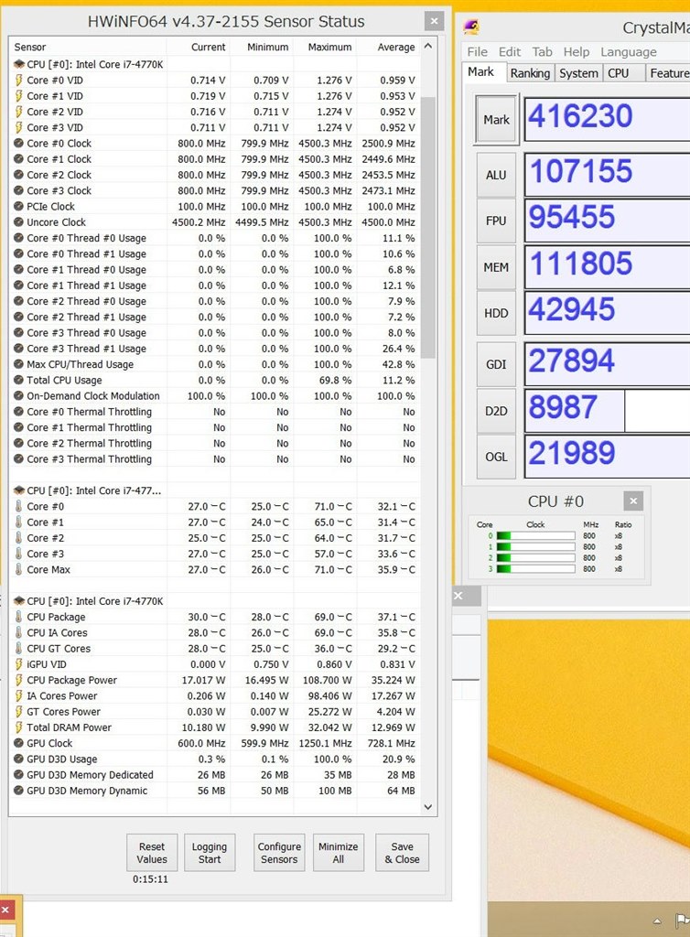The height and width of the screenshot is (937, 690).
Task: Click the Logging Start button
Action: pyautogui.click(x=210, y=853)
